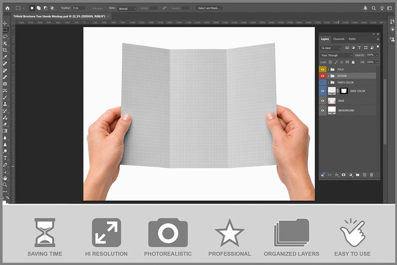Expand the FOLD group

[x=329, y=69]
